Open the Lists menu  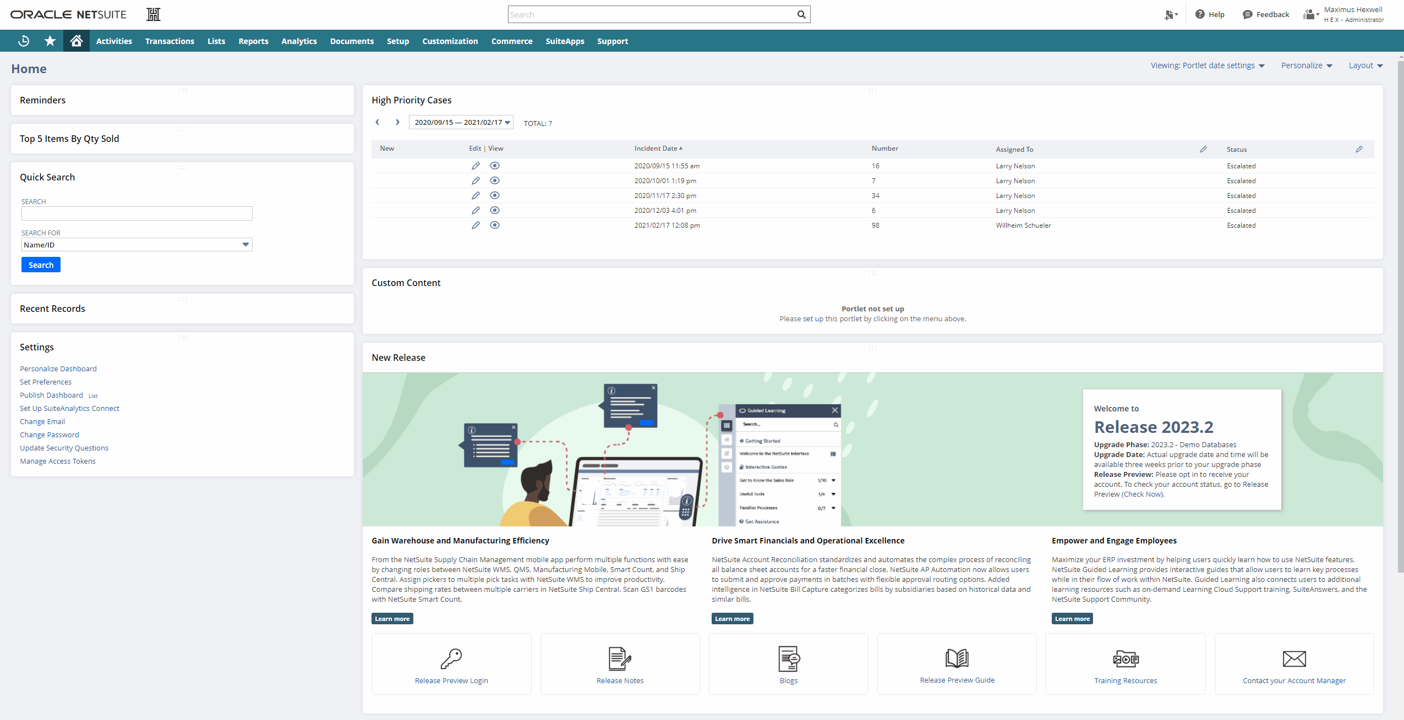[216, 41]
